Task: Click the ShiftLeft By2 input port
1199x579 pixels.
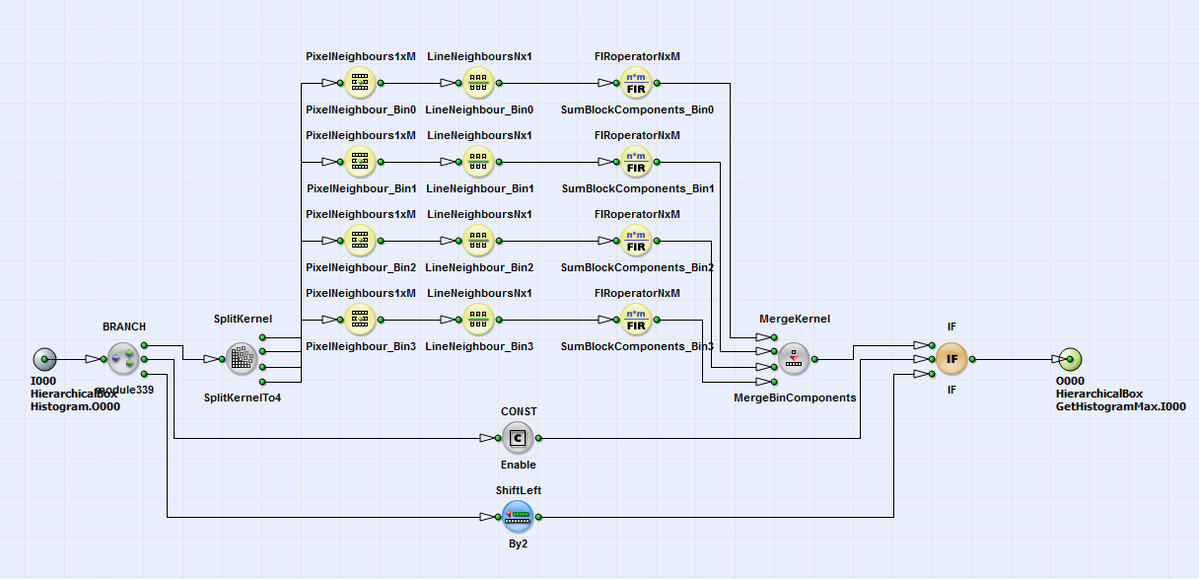Action: point(498,517)
